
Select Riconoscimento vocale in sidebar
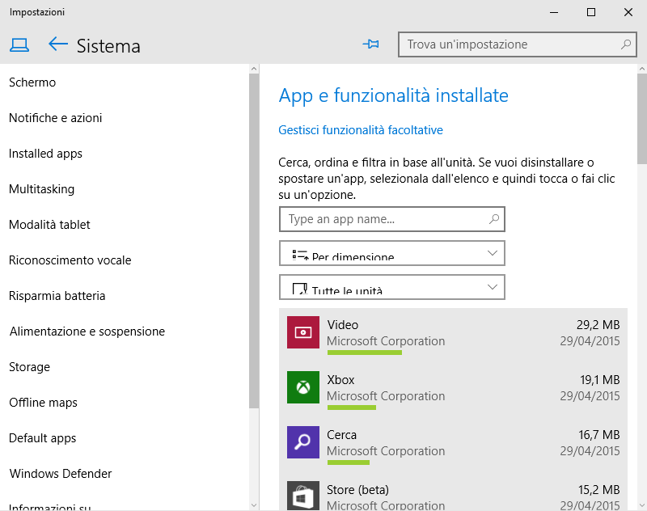click(70, 260)
